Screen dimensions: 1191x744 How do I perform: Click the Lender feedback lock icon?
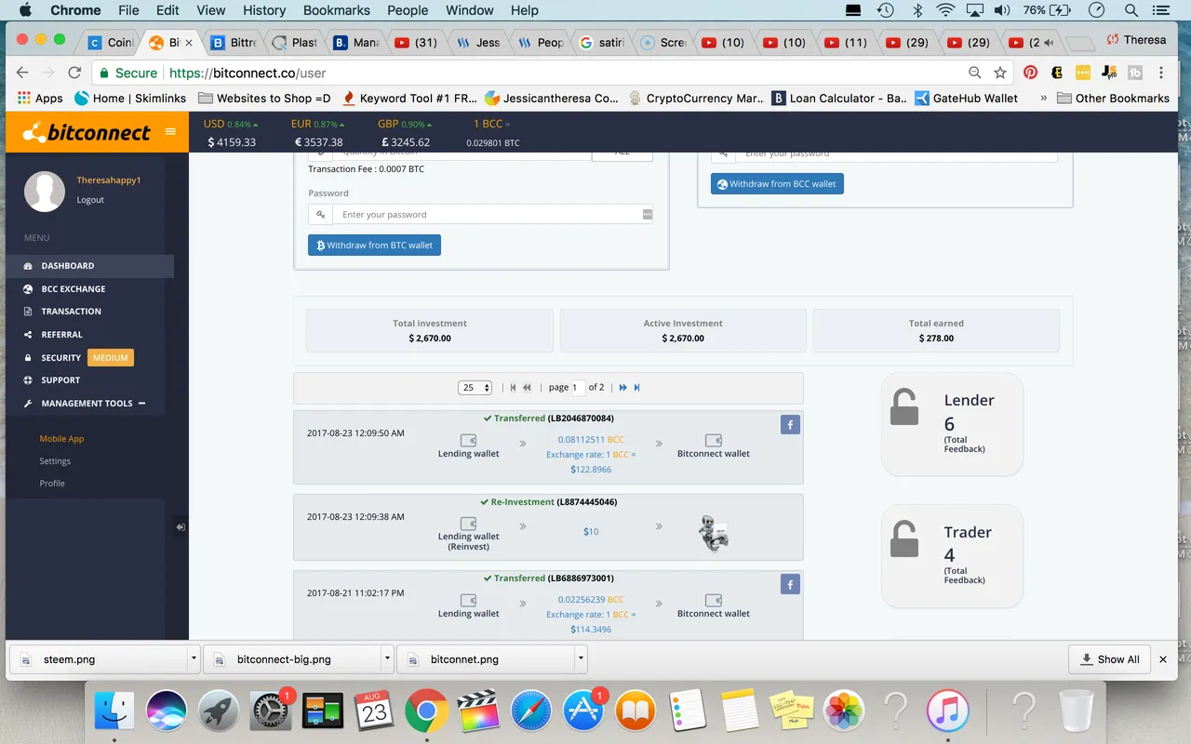[x=903, y=406]
